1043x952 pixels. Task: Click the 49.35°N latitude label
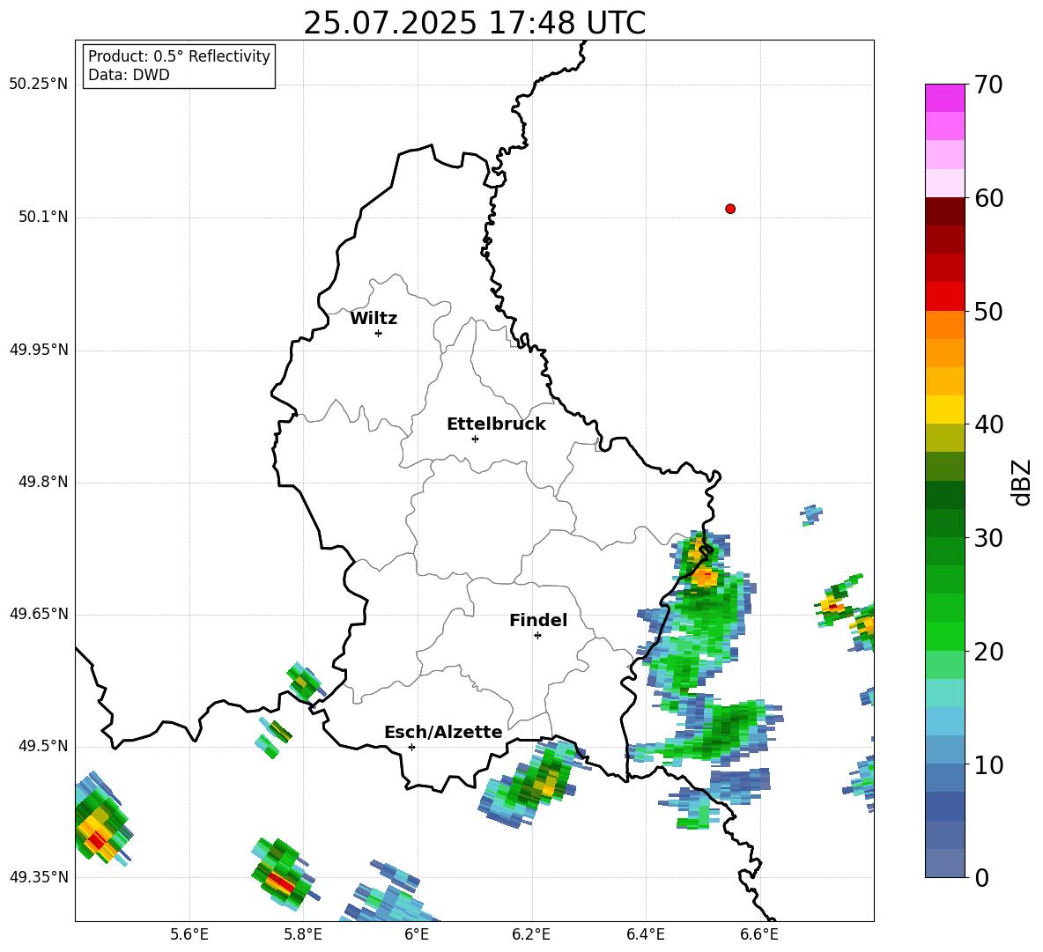(39, 877)
